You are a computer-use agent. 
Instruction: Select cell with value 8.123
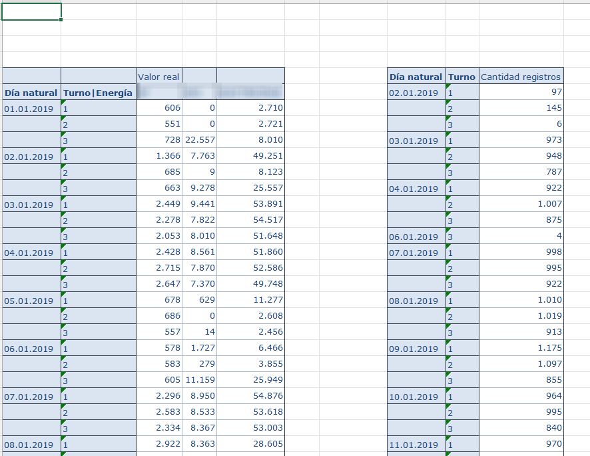coord(250,172)
